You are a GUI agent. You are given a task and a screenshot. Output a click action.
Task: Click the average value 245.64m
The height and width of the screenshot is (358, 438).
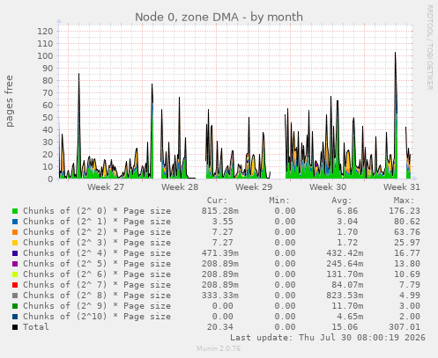click(x=345, y=264)
